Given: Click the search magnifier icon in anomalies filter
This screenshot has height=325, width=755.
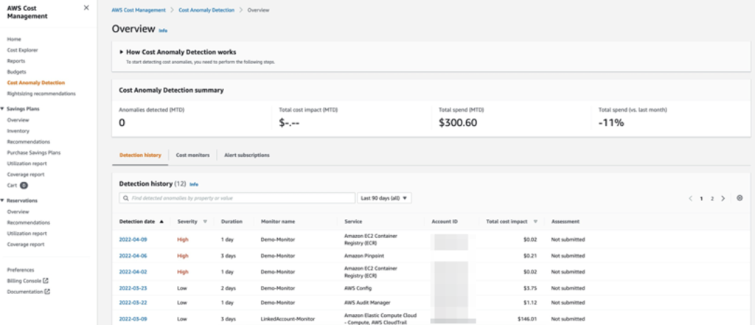Looking at the screenshot, I should tap(126, 198).
